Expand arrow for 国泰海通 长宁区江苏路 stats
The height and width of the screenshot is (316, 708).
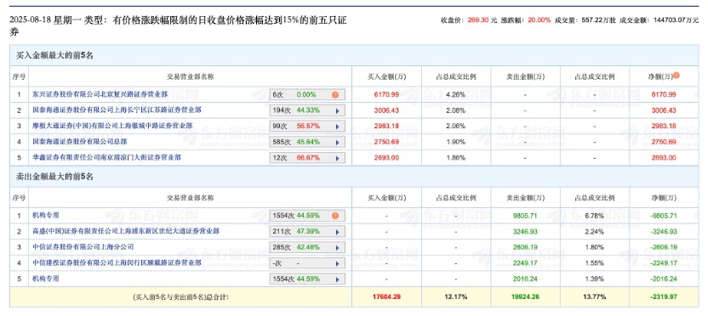tap(337, 111)
